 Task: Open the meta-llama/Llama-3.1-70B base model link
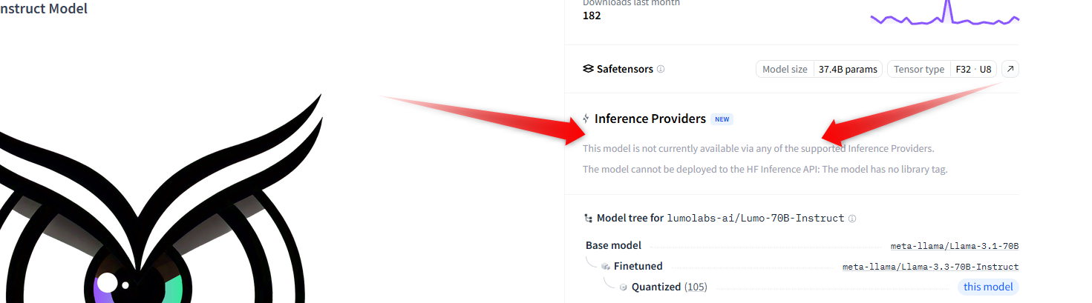coord(954,246)
